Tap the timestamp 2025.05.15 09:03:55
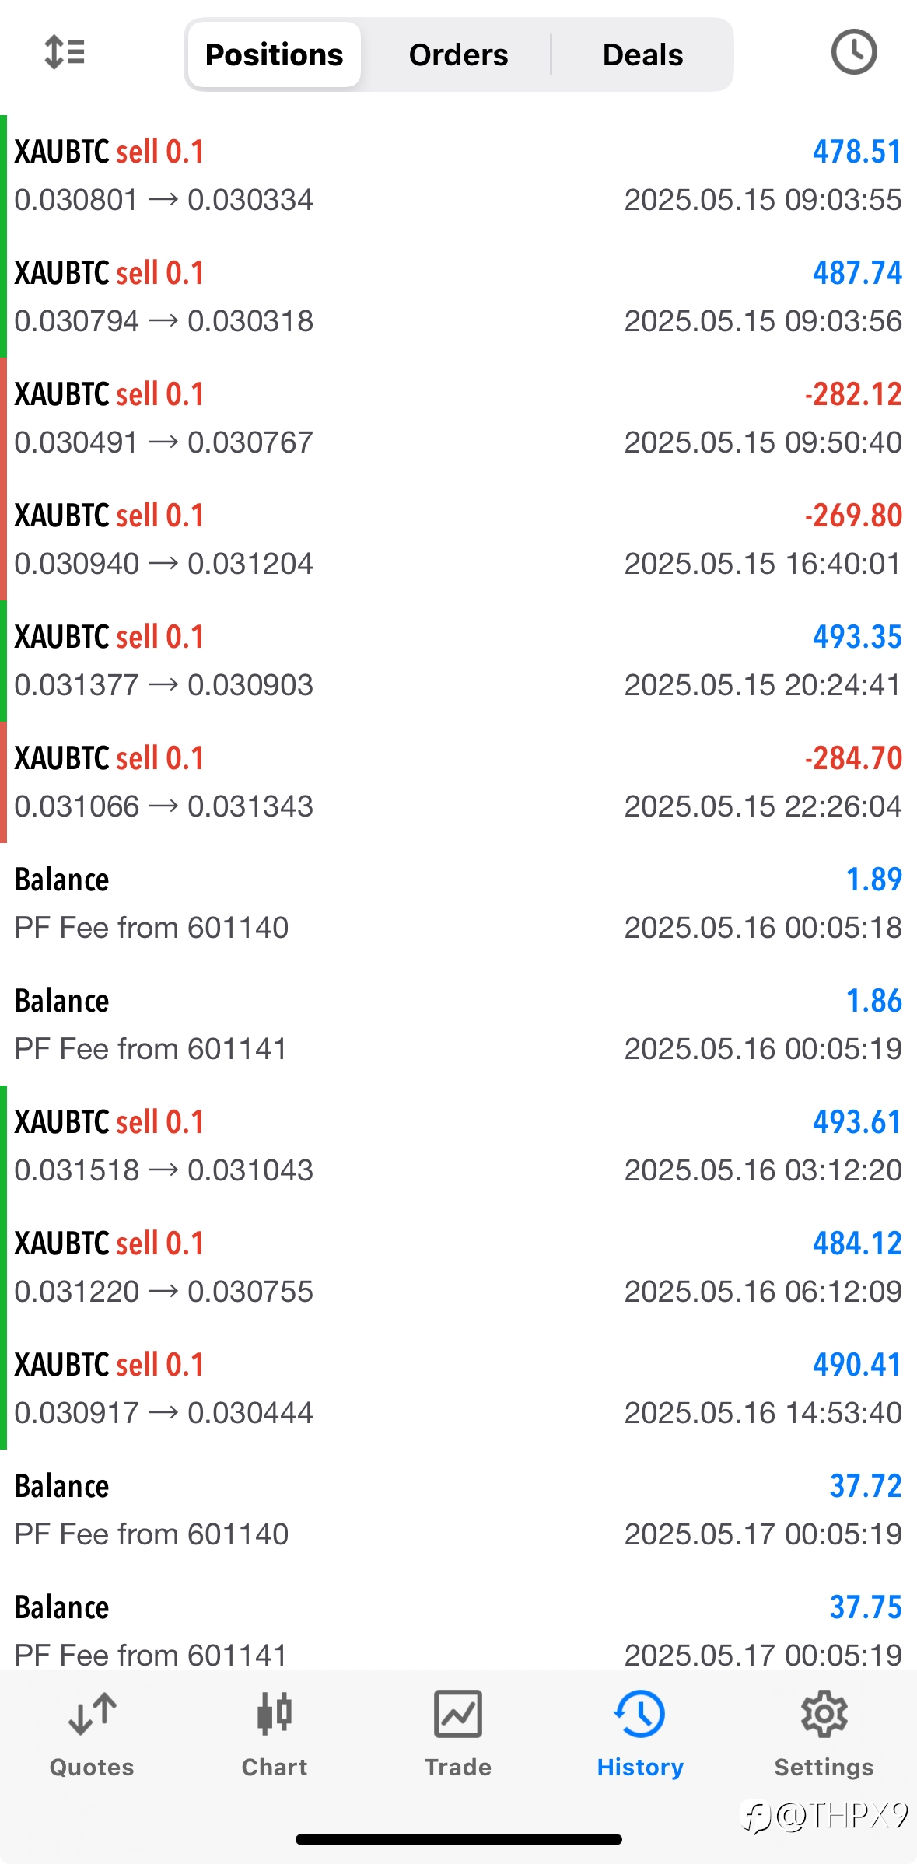The height and width of the screenshot is (1864, 917). [763, 200]
